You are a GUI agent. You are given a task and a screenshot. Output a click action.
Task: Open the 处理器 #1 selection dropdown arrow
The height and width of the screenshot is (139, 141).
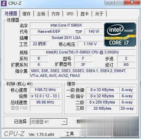(x=64, y=122)
